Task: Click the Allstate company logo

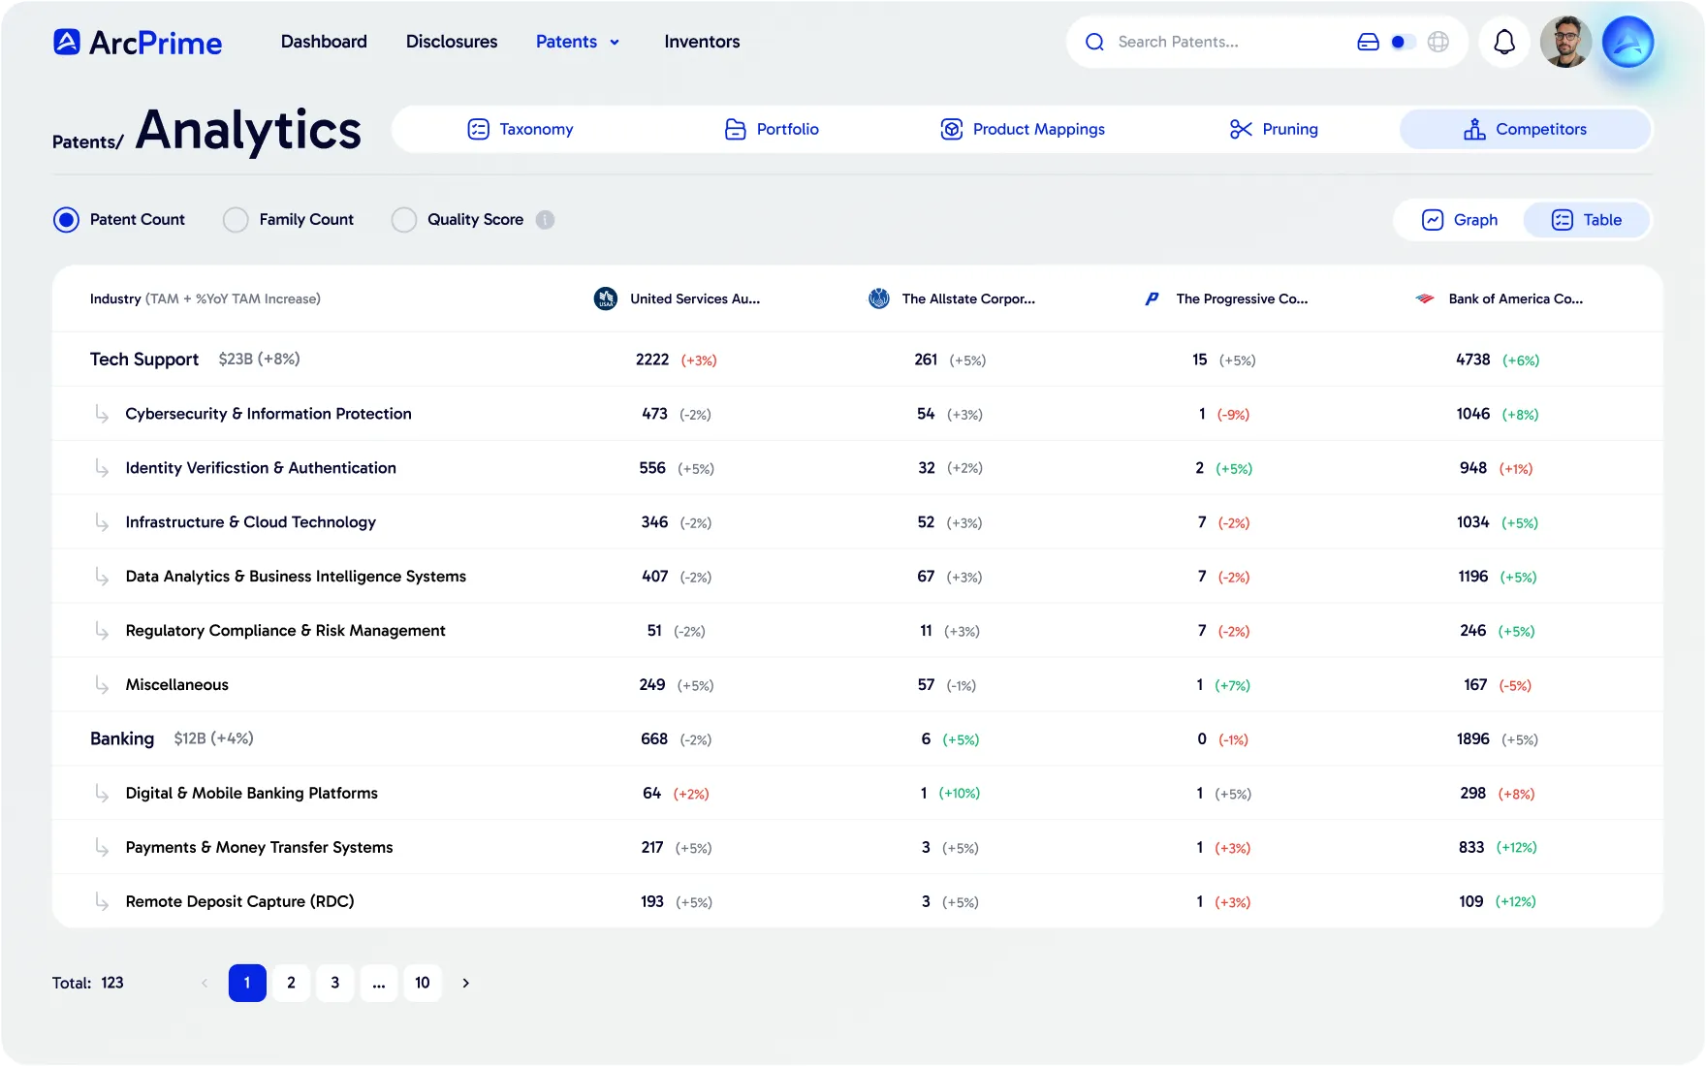Action: click(x=879, y=298)
